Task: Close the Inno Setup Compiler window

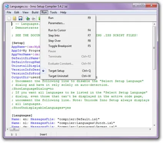Action: click(151, 5)
